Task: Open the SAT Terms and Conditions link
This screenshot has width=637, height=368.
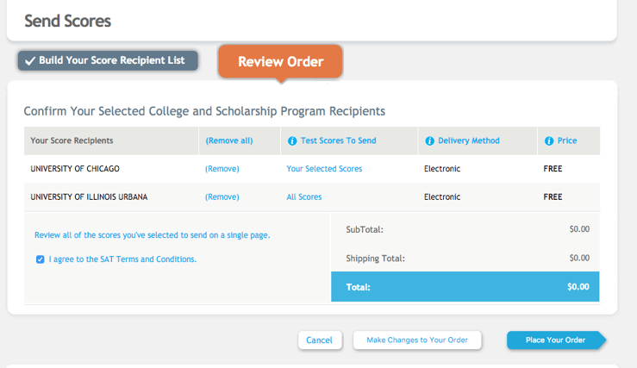Action: (x=122, y=259)
